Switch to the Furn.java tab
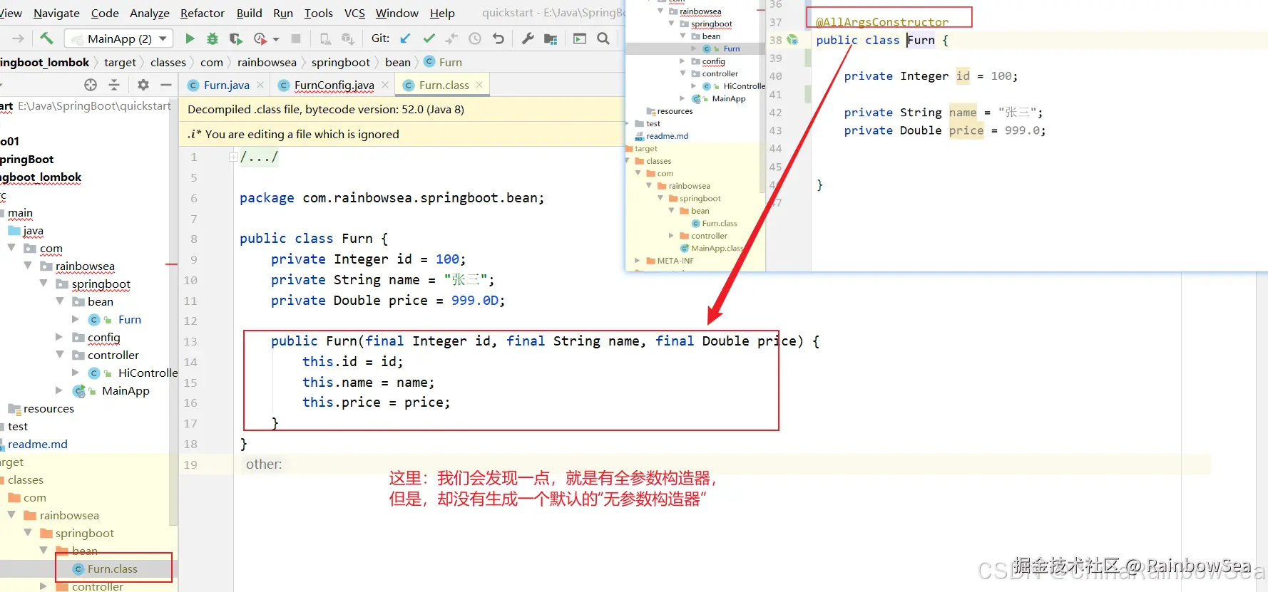Screen dimensions: 1268x592 [226, 85]
